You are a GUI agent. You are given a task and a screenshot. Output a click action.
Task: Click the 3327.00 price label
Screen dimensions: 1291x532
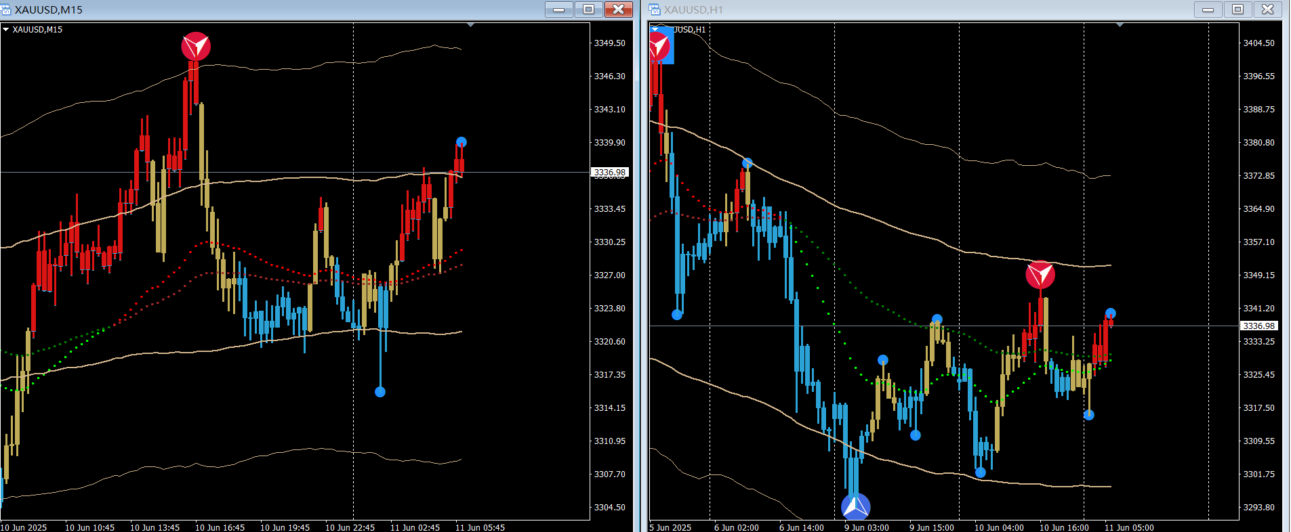[610, 275]
